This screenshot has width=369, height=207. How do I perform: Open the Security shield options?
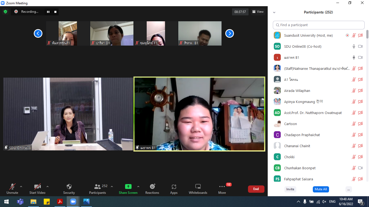click(69, 189)
